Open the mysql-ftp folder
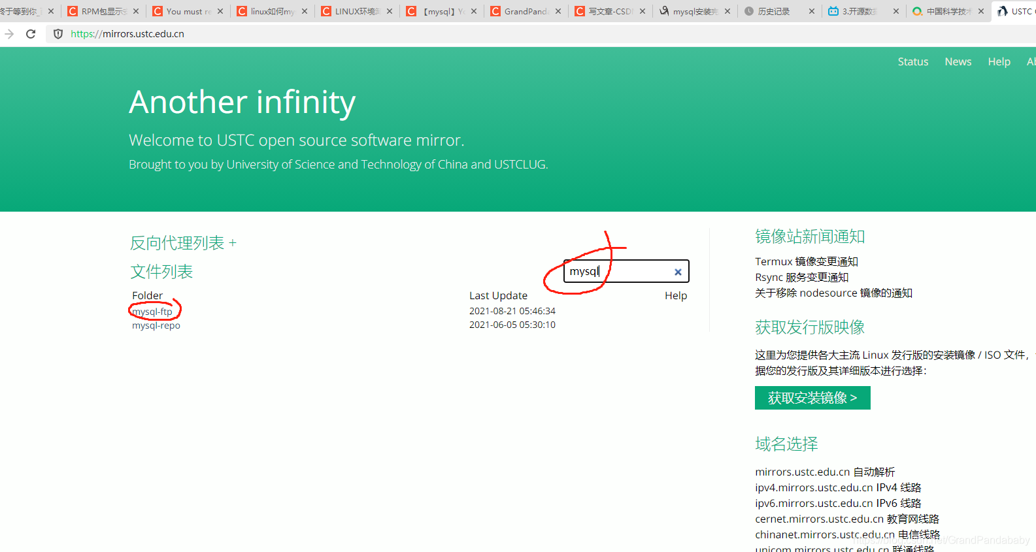The height and width of the screenshot is (552, 1036). [152, 312]
